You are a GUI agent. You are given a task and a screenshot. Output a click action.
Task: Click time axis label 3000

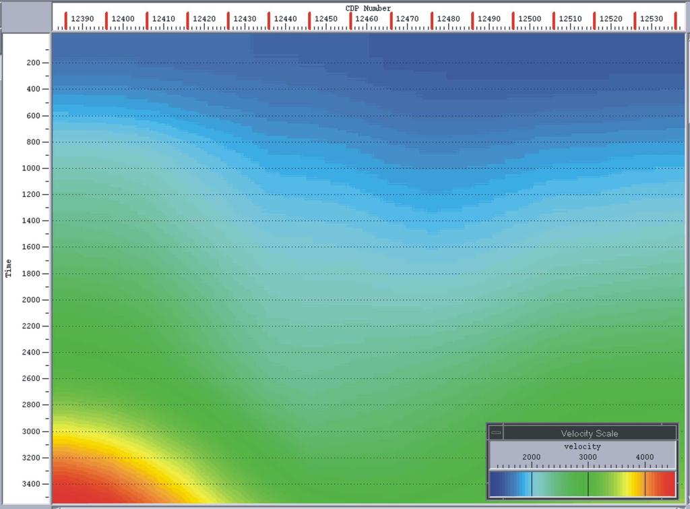(31, 431)
